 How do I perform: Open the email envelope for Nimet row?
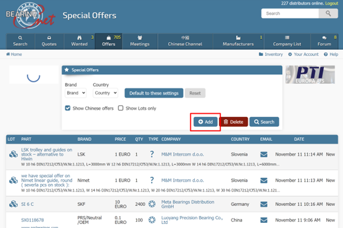coord(264,180)
